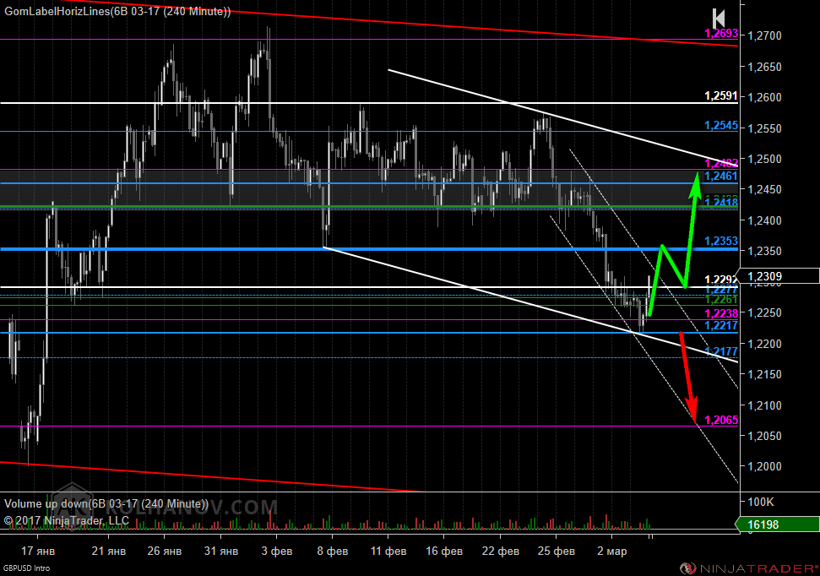Click the 100K volume axis value

coord(761,503)
